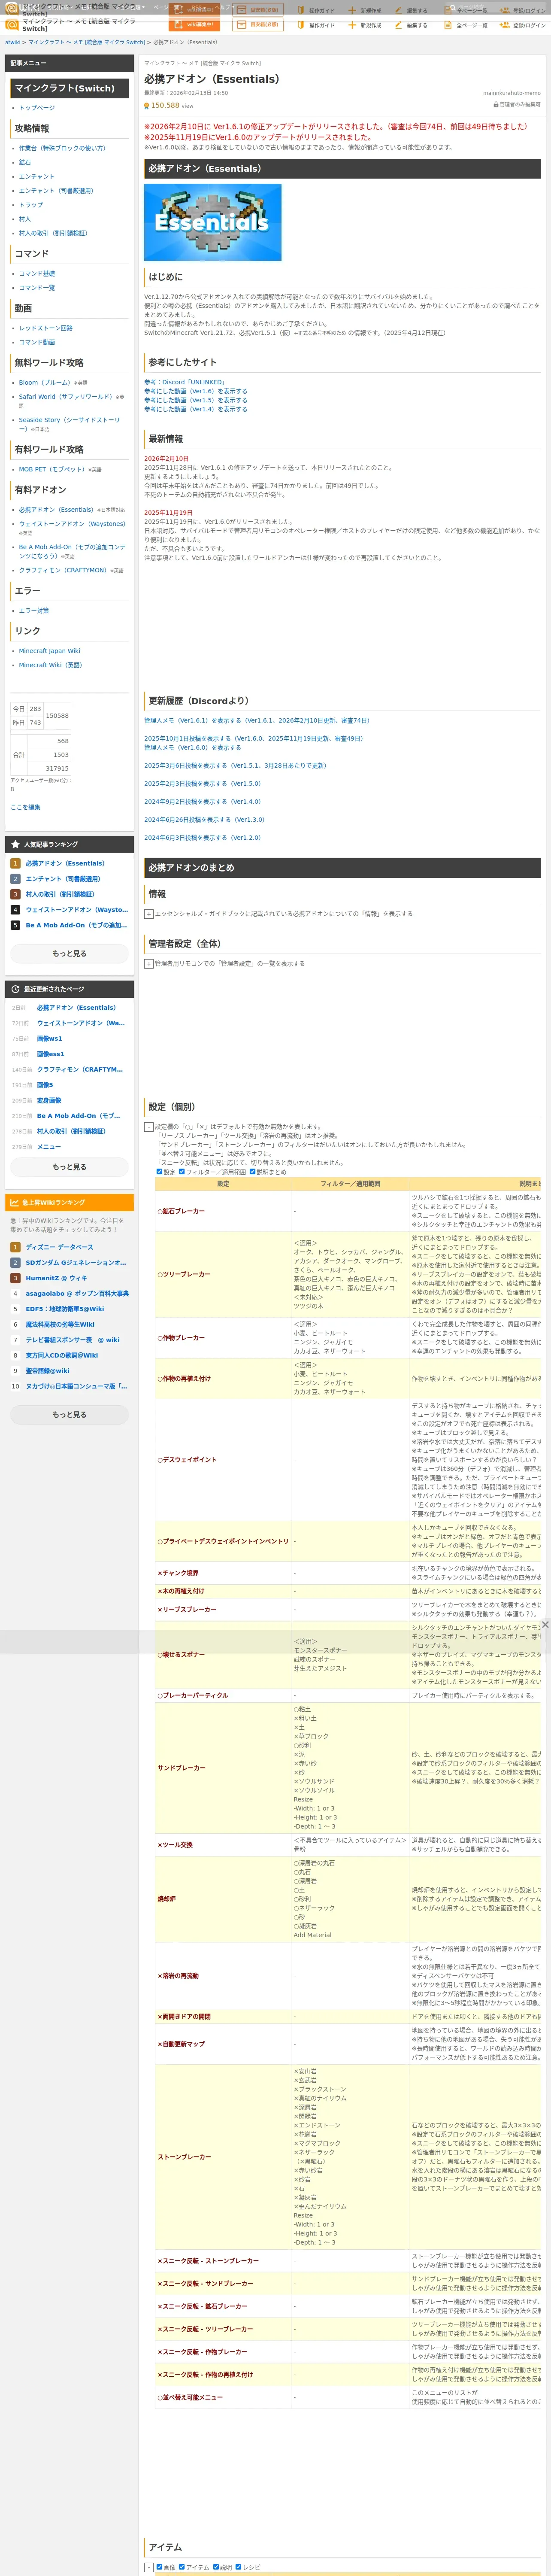Open 2025年3月6日投稿を表示する（Ver1.5.1） link
This screenshot has height=2576, width=551.
pyautogui.click(x=235, y=766)
